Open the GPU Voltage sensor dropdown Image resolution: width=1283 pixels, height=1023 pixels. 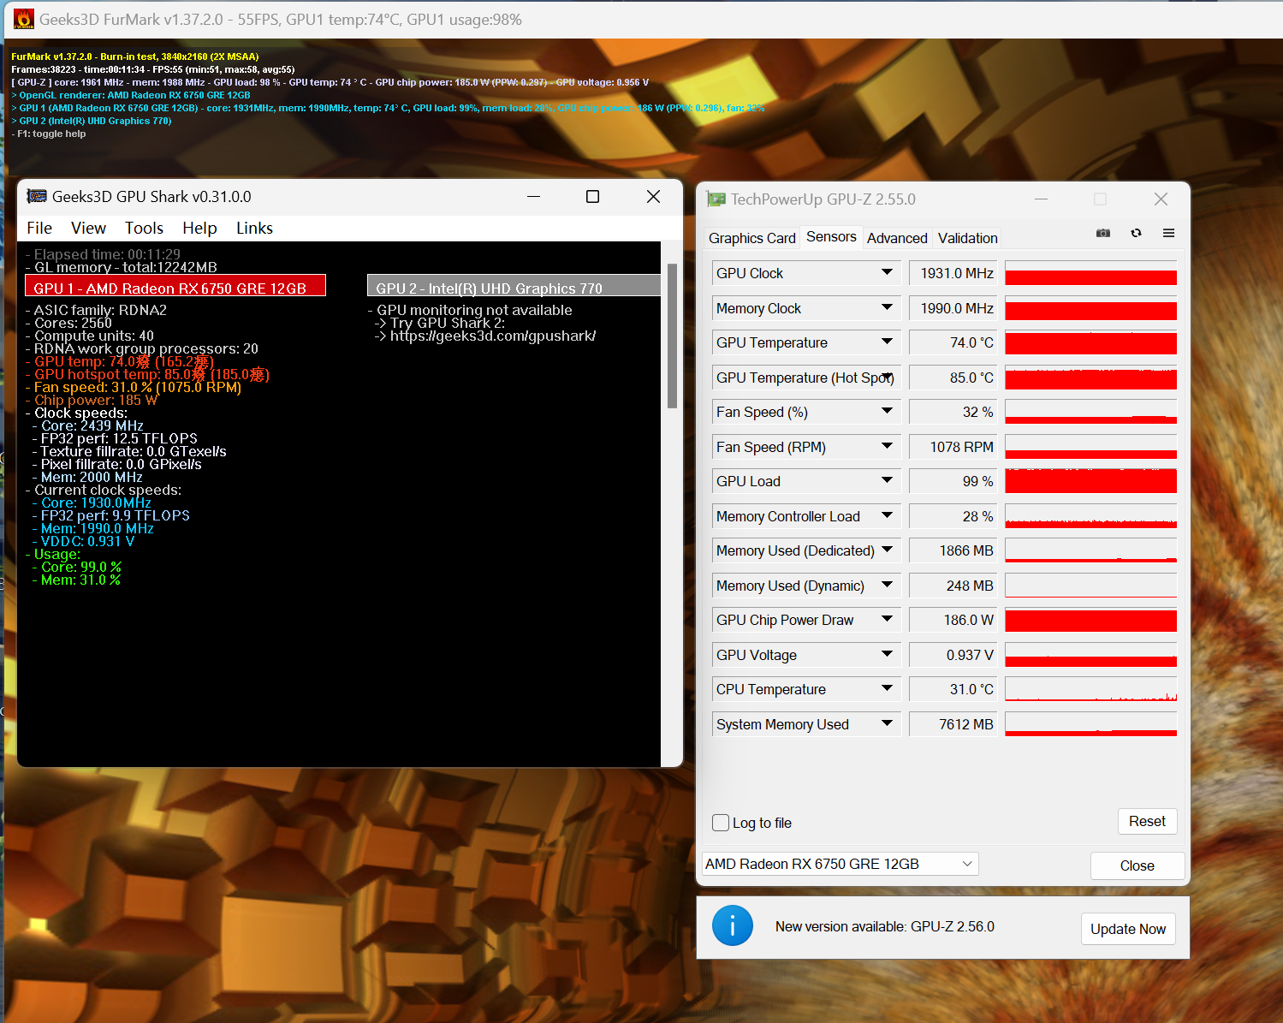888,654
